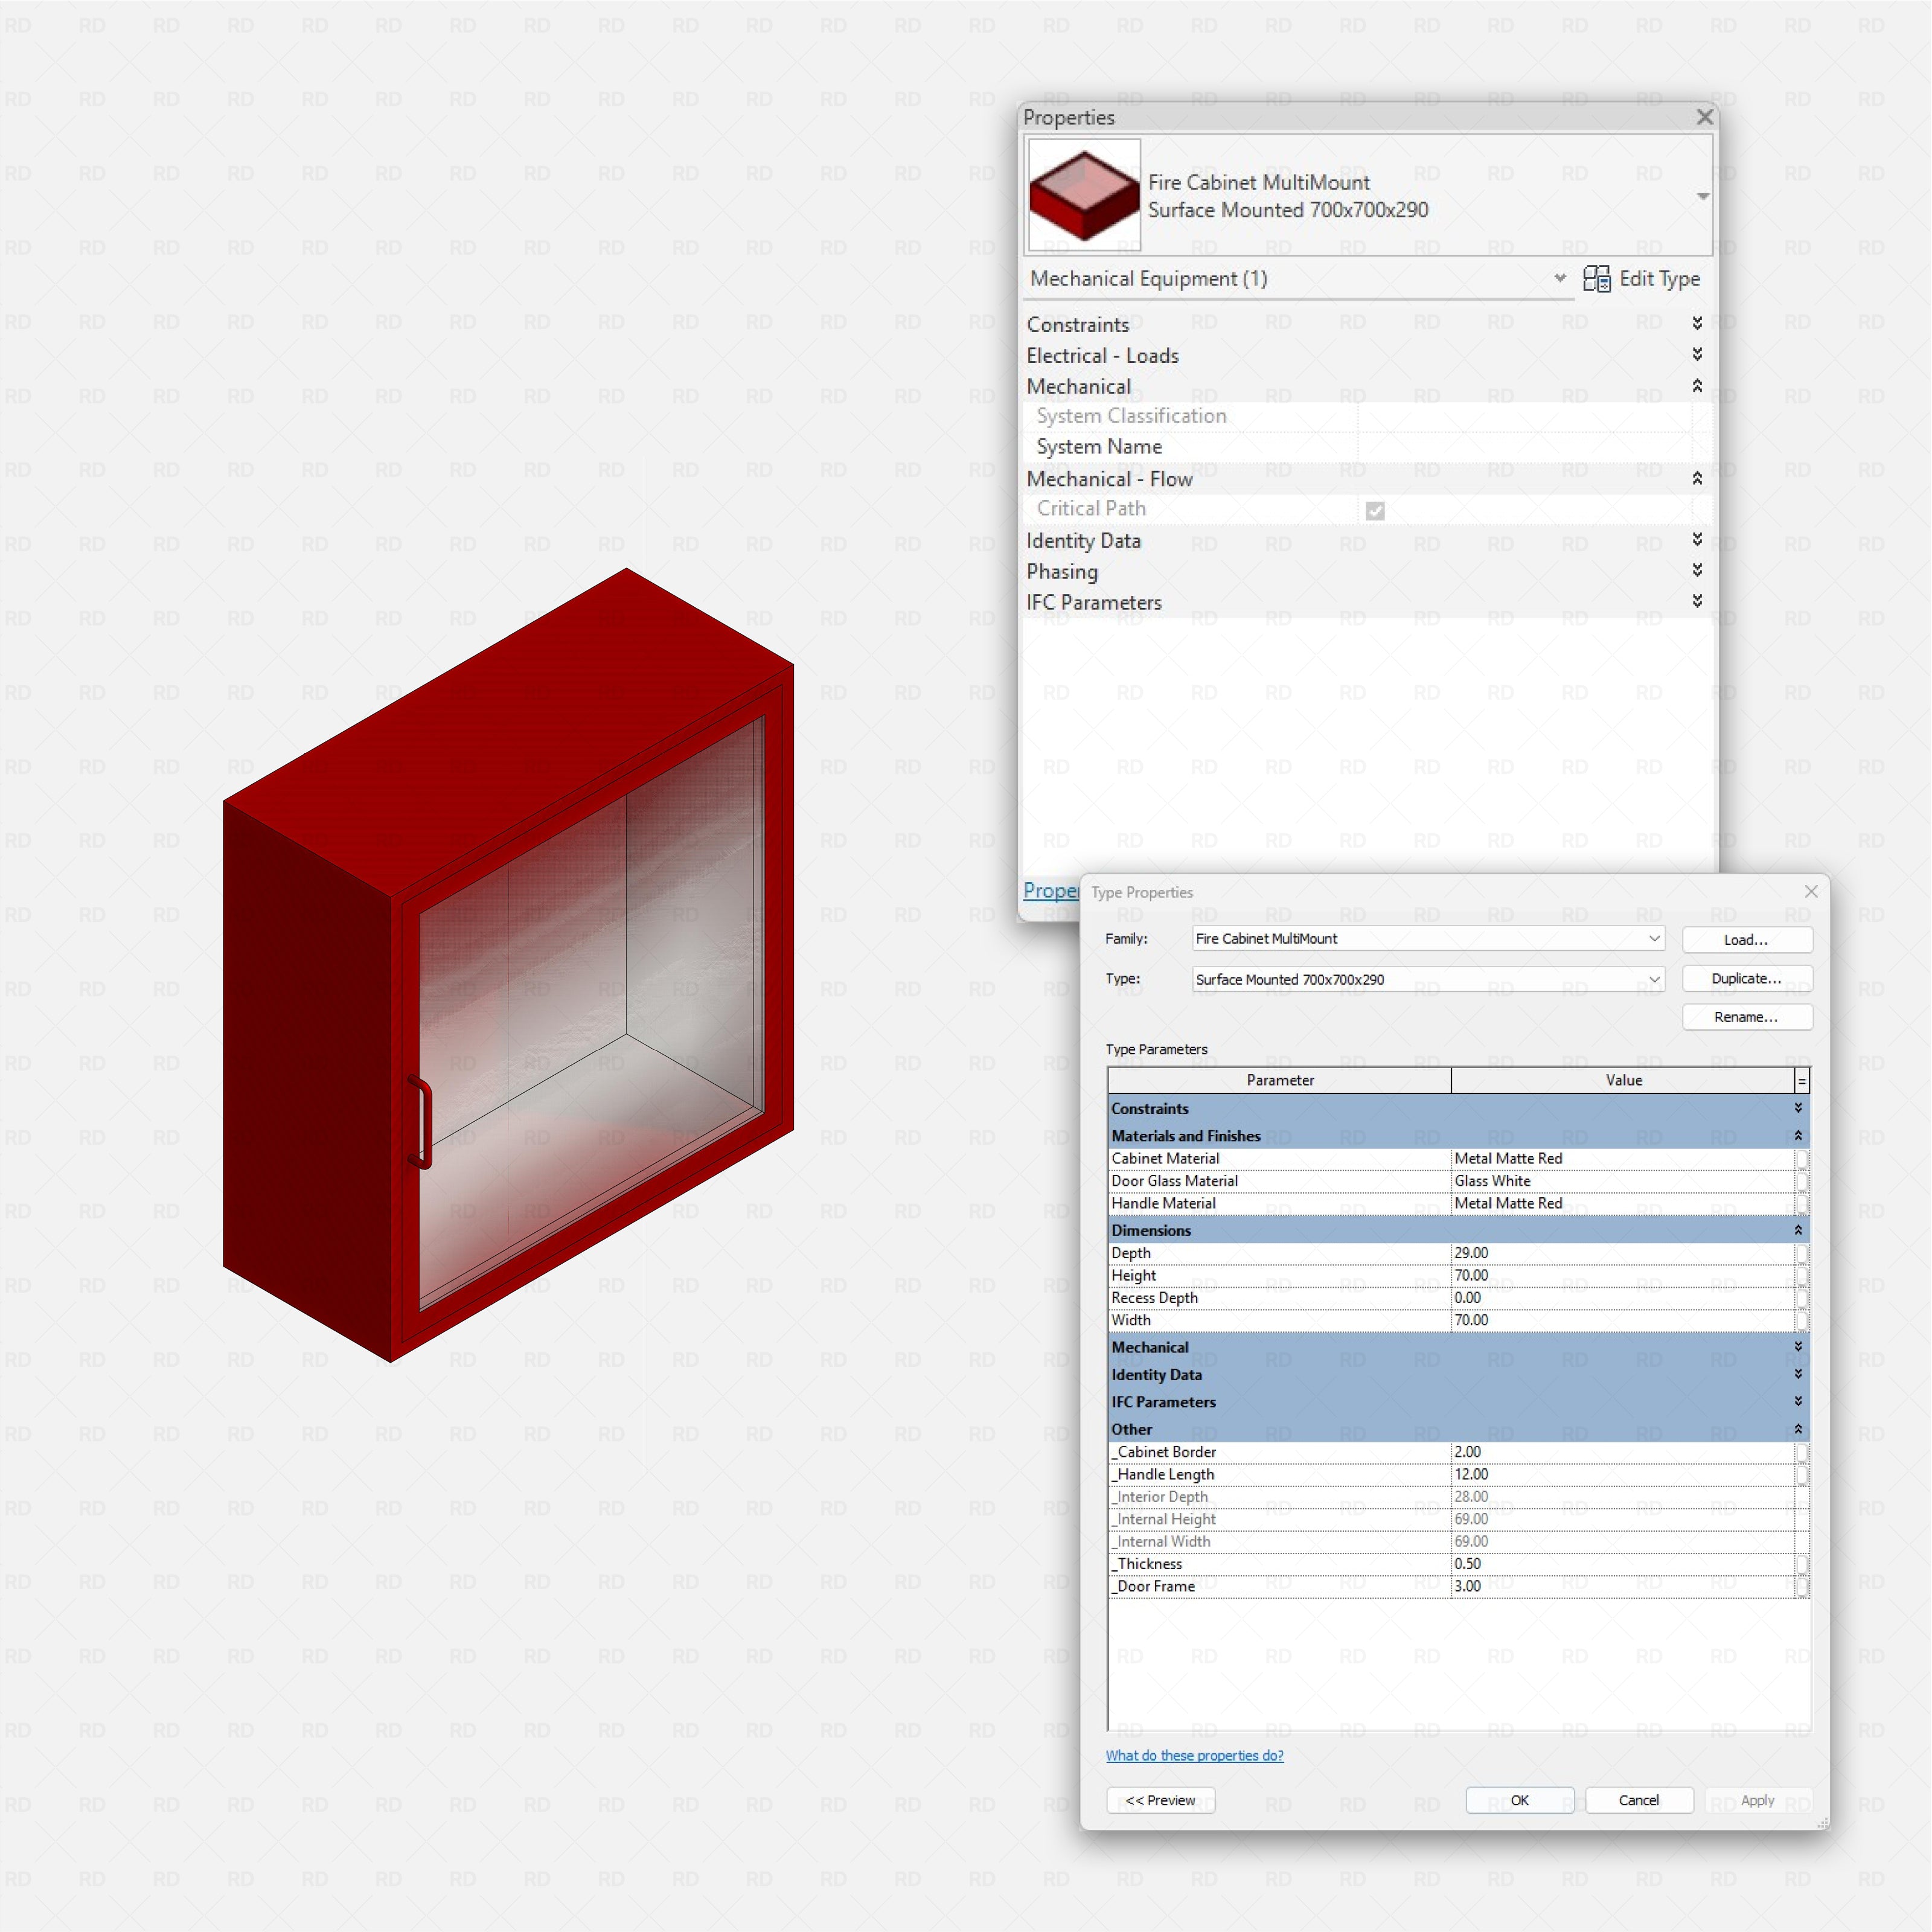Click associate parameter button in _Cabinet Border row
This screenshot has height=1932, width=1932.
tap(1802, 1452)
